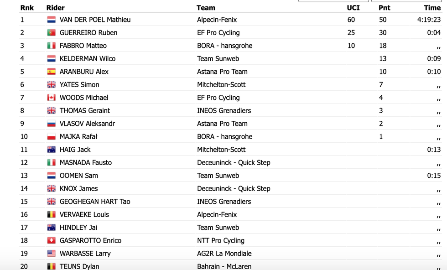Click the Spain flag beside Aranburu Alex
The image size is (447, 270).
point(51,72)
